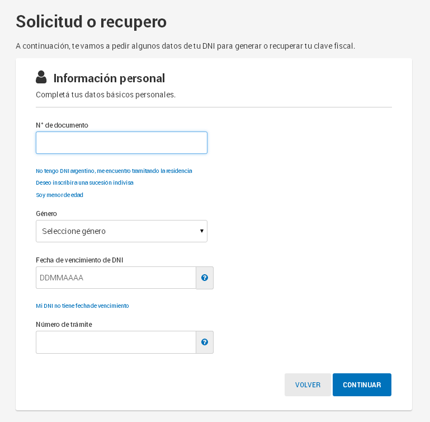
Task: Click the 'Número de trámite' label text
Action: click(x=64, y=324)
